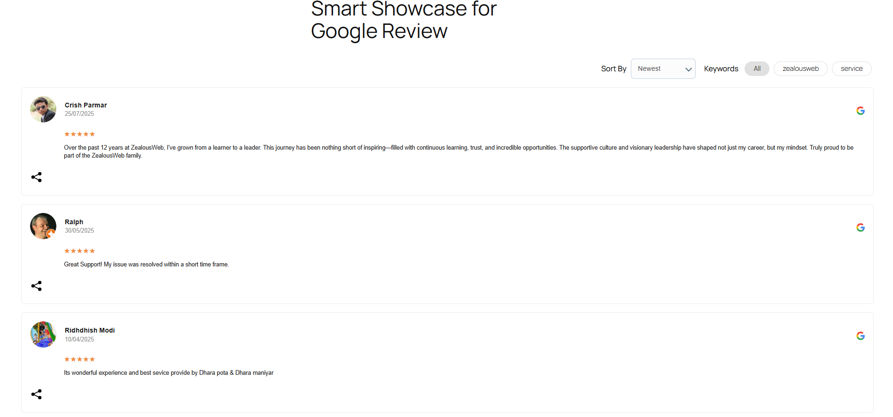The width and height of the screenshot is (893, 417).
Task: Click reviewer name Ralph
Action: pos(74,222)
